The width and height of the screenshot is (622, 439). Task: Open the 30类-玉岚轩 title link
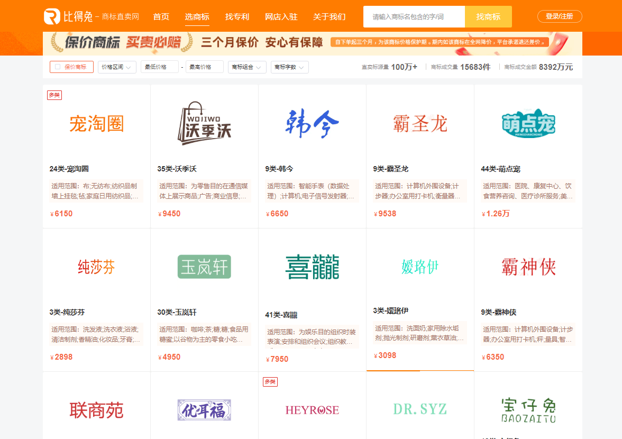tap(177, 312)
